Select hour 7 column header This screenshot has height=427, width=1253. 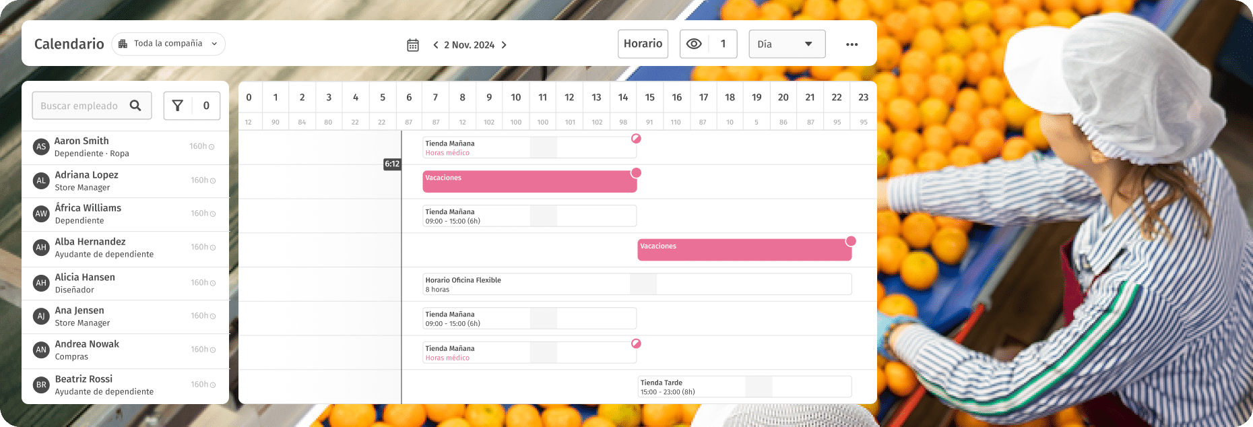436,98
